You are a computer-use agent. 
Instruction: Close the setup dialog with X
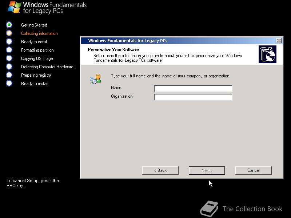[x=279, y=41]
